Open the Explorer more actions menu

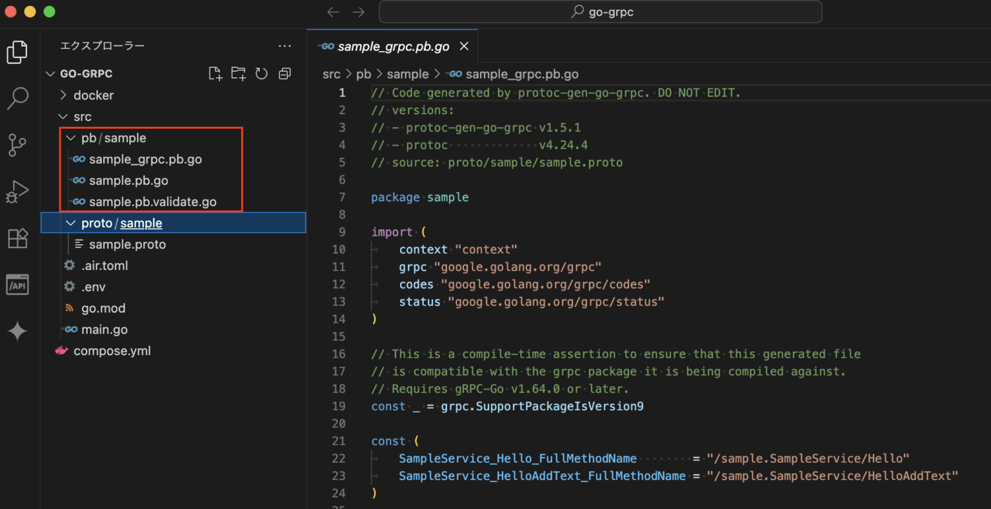[x=285, y=45]
